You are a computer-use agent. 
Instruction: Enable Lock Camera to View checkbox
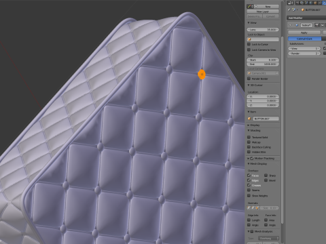[249, 49]
